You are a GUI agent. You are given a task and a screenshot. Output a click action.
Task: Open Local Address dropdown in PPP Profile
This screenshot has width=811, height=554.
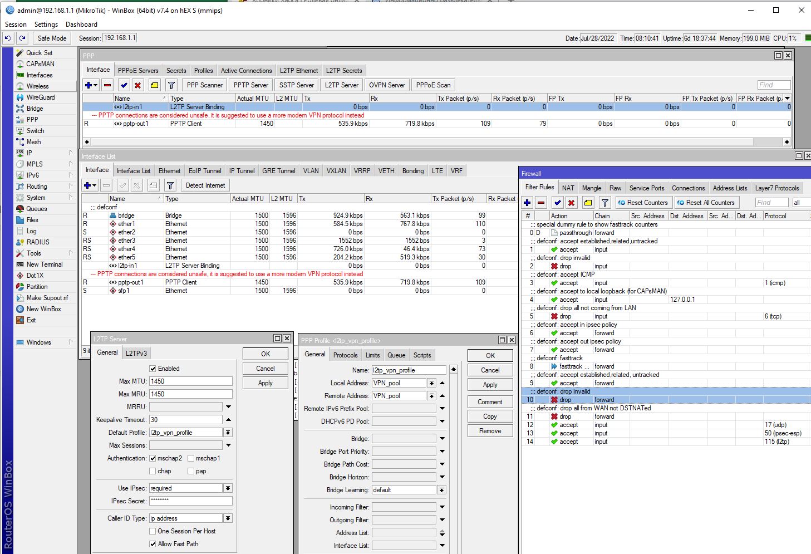pos(431,383)
